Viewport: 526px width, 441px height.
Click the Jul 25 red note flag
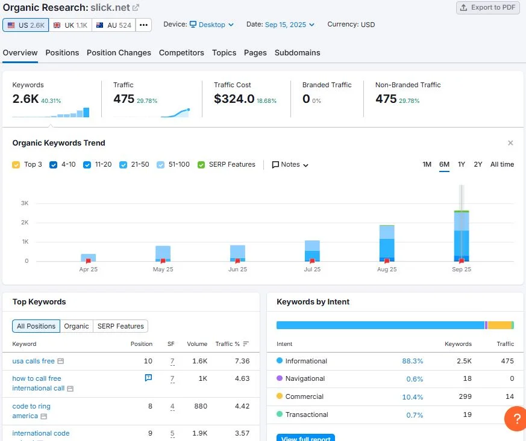click(312, 261)
